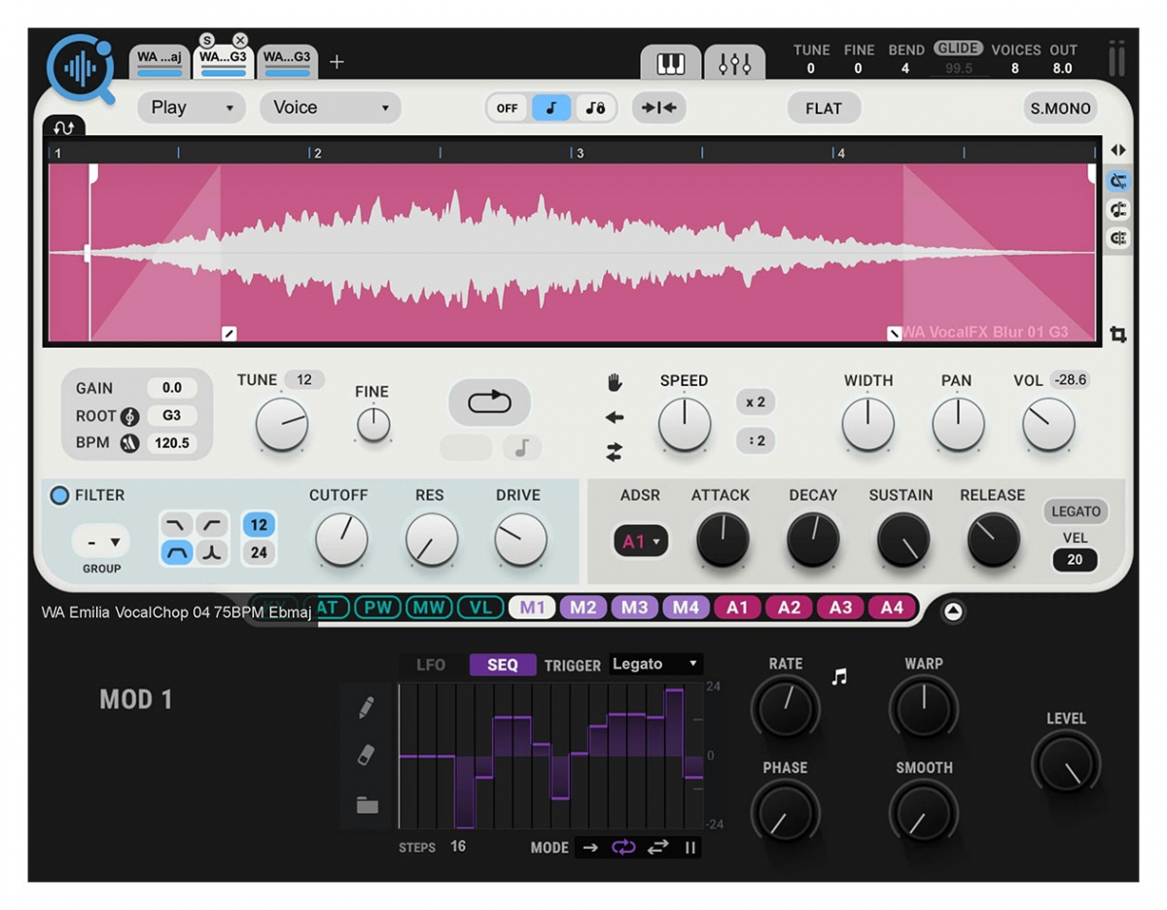1167x910 pixels.
Task: Open the Trigger Legato dropdown
Action: (x=655, y=664)
